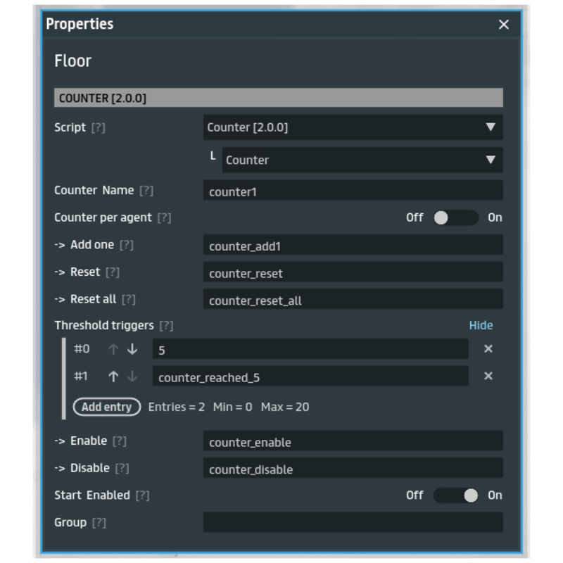Open the Counter sub-script dropdown
Image resolution: width=563 pixels, height=563 pixels.
[x=362, y=160]
